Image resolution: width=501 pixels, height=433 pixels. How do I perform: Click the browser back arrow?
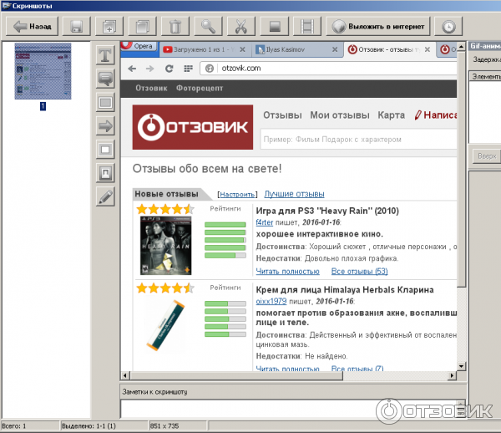[x=132, y=69]
